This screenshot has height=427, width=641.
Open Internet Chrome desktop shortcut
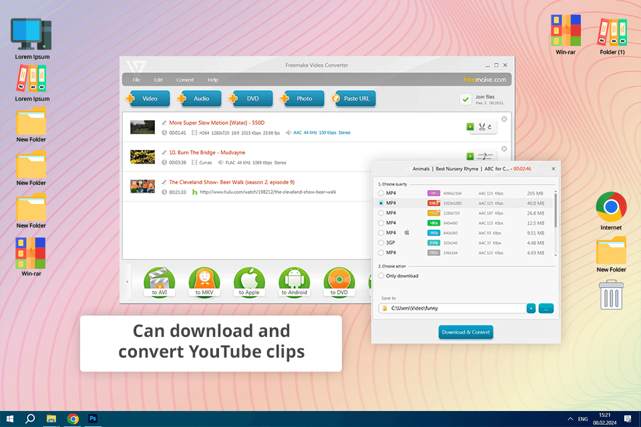point(611,211)
